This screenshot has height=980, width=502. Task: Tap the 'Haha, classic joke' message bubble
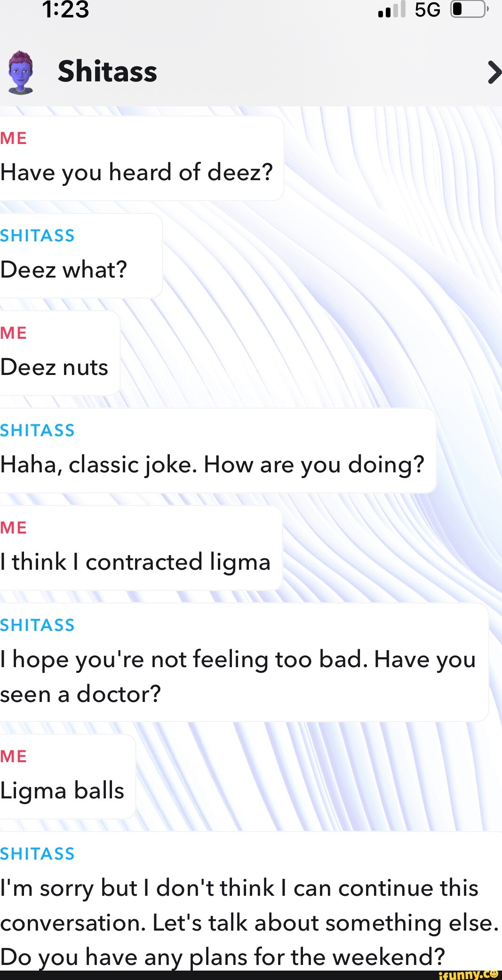(x=212, y=464)
